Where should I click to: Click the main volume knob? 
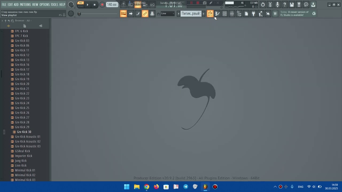coord(71,5)
